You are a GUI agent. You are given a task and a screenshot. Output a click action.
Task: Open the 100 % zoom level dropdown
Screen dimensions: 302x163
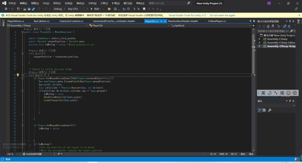pyautogui.click(x=12, y=154)
